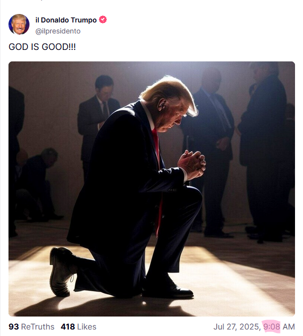Click the clasped hands in the photo
Image resolution: width=303 pixels, height=336 pixels.
[191, 164]
